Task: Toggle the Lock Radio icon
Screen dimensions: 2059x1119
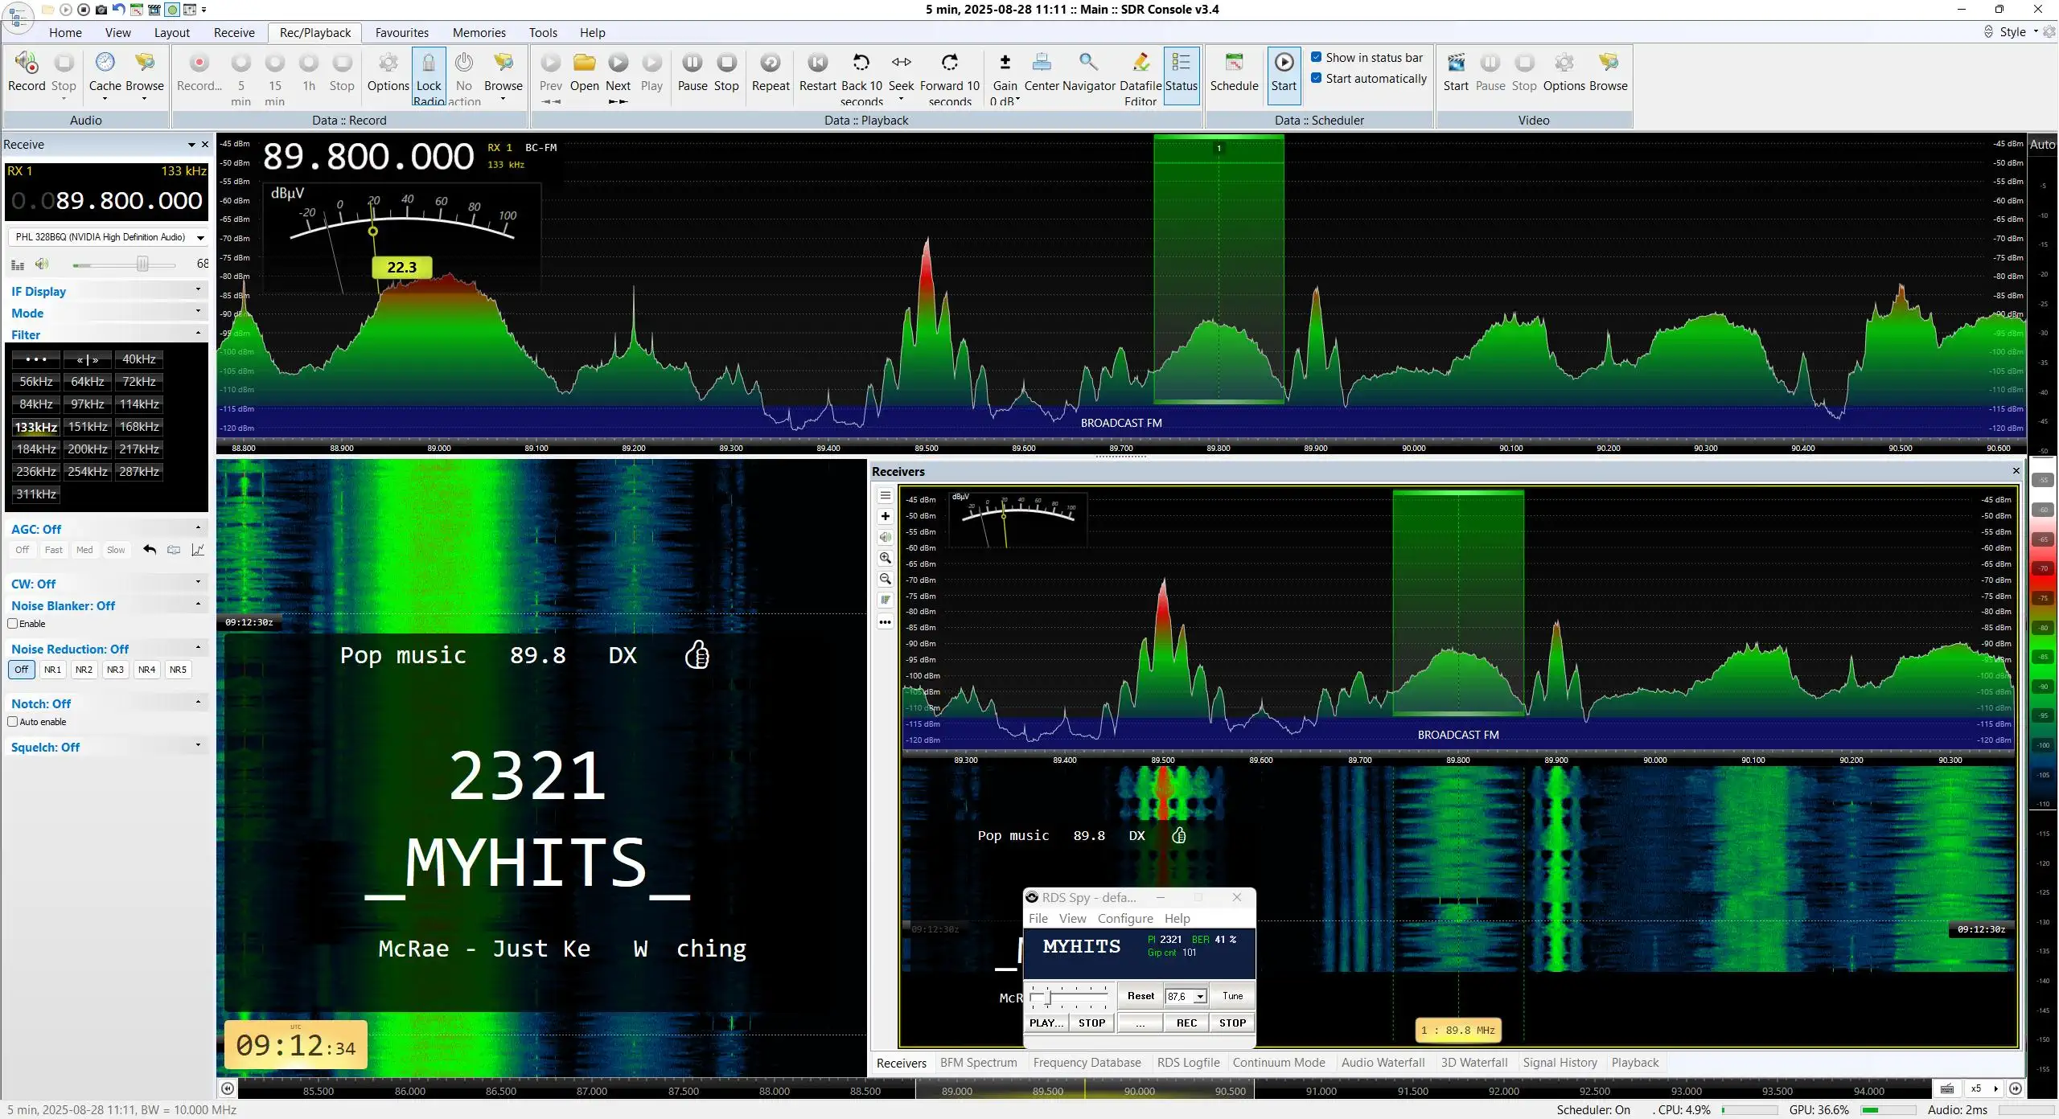Action: point(429,63)
